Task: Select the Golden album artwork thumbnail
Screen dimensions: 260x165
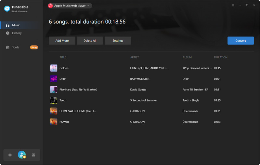Action: tap(54, 68)
